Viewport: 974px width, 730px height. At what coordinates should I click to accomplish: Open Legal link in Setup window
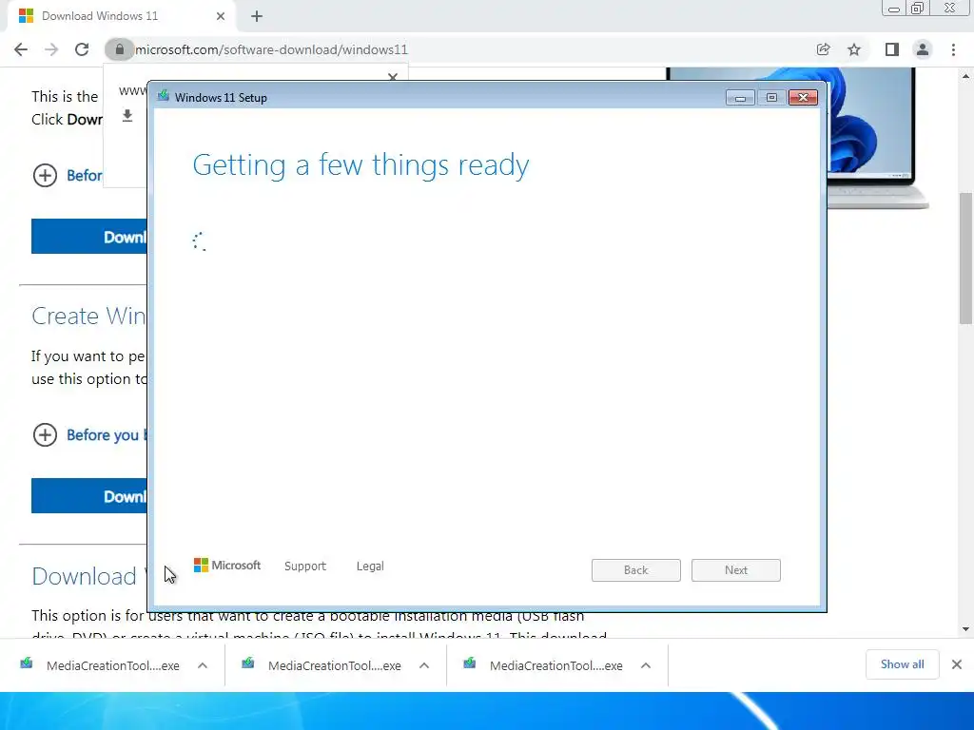(370, 567)
